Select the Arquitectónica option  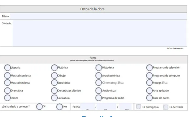tap(99, 76)
